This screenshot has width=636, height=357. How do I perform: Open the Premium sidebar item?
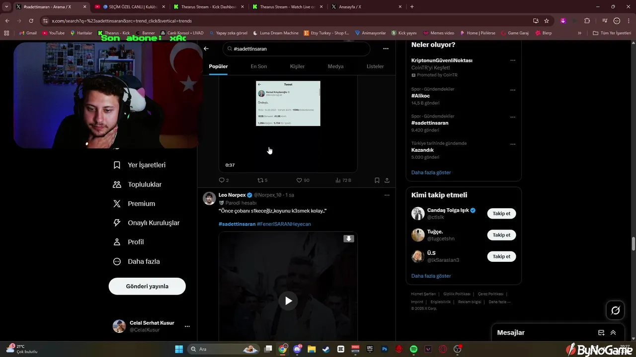(x=134, y=204)
